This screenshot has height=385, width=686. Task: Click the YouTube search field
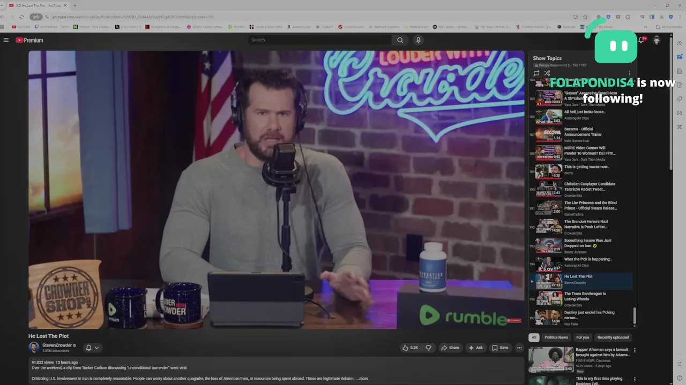(x=320, y=40)
